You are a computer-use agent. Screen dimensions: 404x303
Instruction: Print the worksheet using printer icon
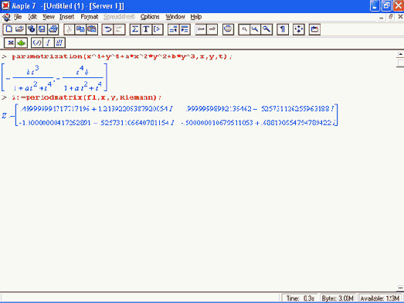click(x=53, y=29)
